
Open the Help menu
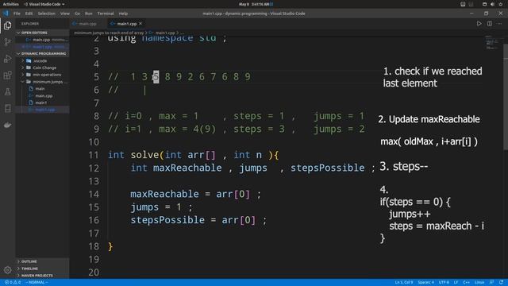[123, 14]
